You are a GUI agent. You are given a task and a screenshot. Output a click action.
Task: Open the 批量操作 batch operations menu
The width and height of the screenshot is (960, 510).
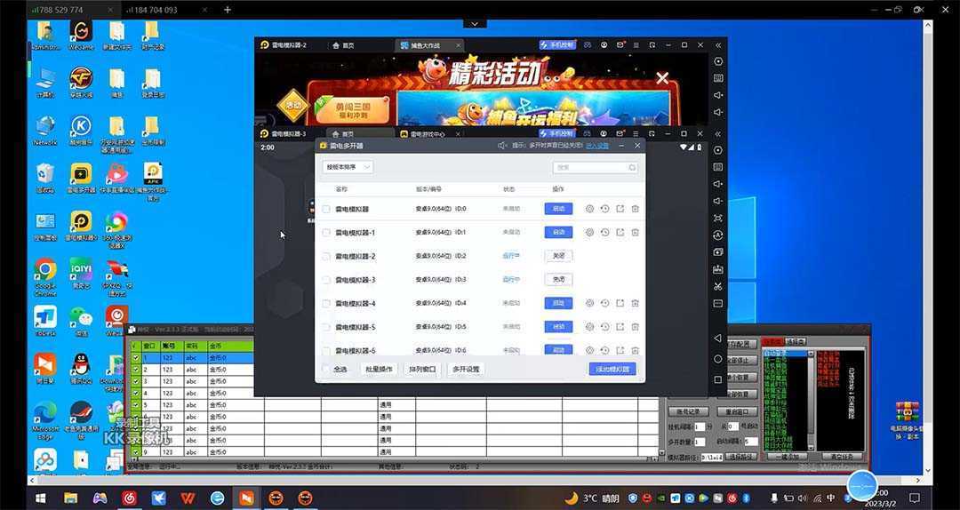pyautogui.click(x=380, y=369)
